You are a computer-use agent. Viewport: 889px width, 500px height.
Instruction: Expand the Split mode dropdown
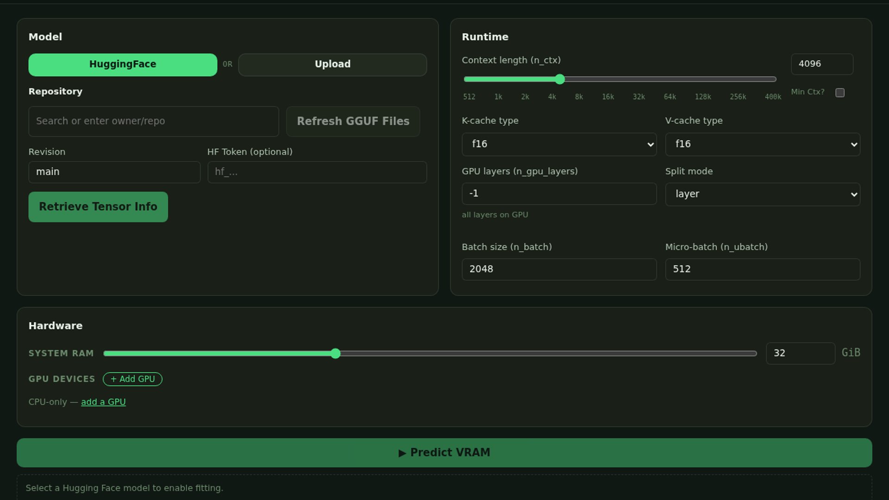click(x=762, y=194)
